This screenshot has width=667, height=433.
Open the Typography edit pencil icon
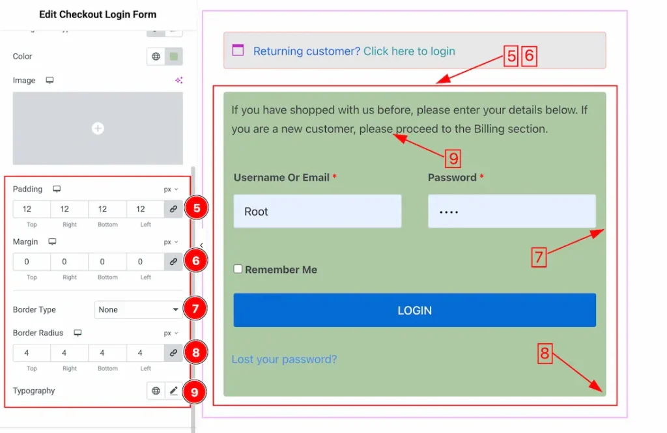(x=174, y=391)
